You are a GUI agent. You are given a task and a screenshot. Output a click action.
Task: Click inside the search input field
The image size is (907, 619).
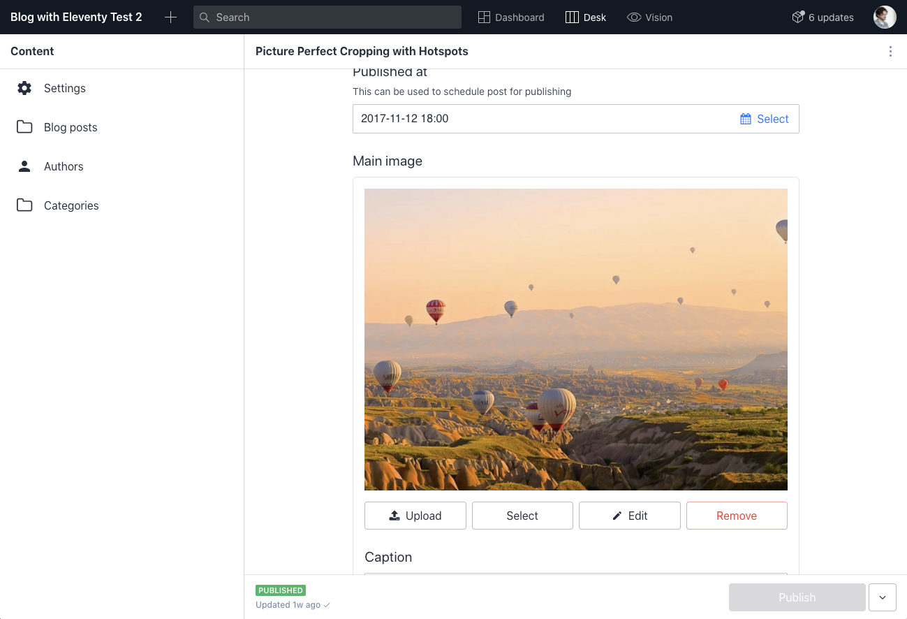point(327,17)
